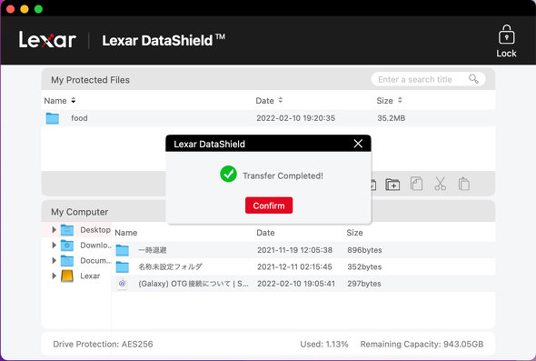Click the size value 35.2MB
Image resolution: width=536 pixels, height=361 pixels.
coord(391,118)
